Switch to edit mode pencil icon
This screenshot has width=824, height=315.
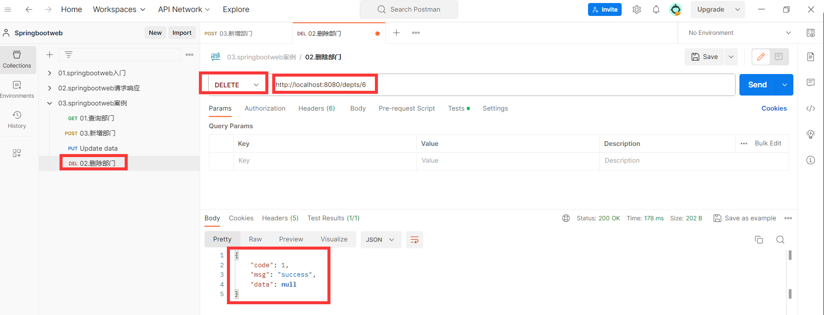coord(761,57)
